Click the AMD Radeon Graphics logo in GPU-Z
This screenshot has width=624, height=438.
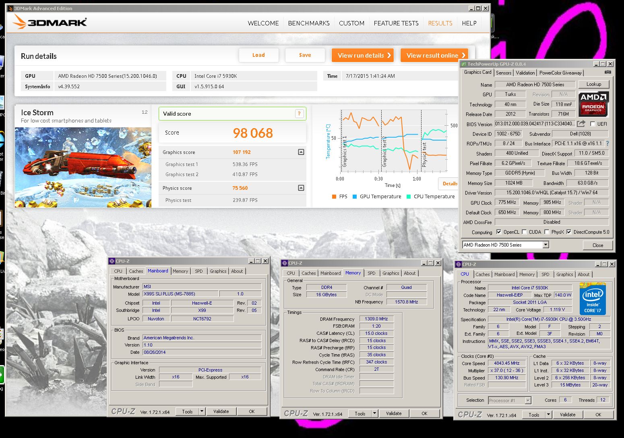click(x=593, y=104)
